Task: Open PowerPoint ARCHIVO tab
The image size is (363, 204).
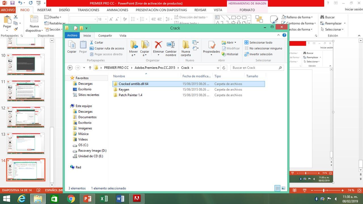Action: coord(8,10)
